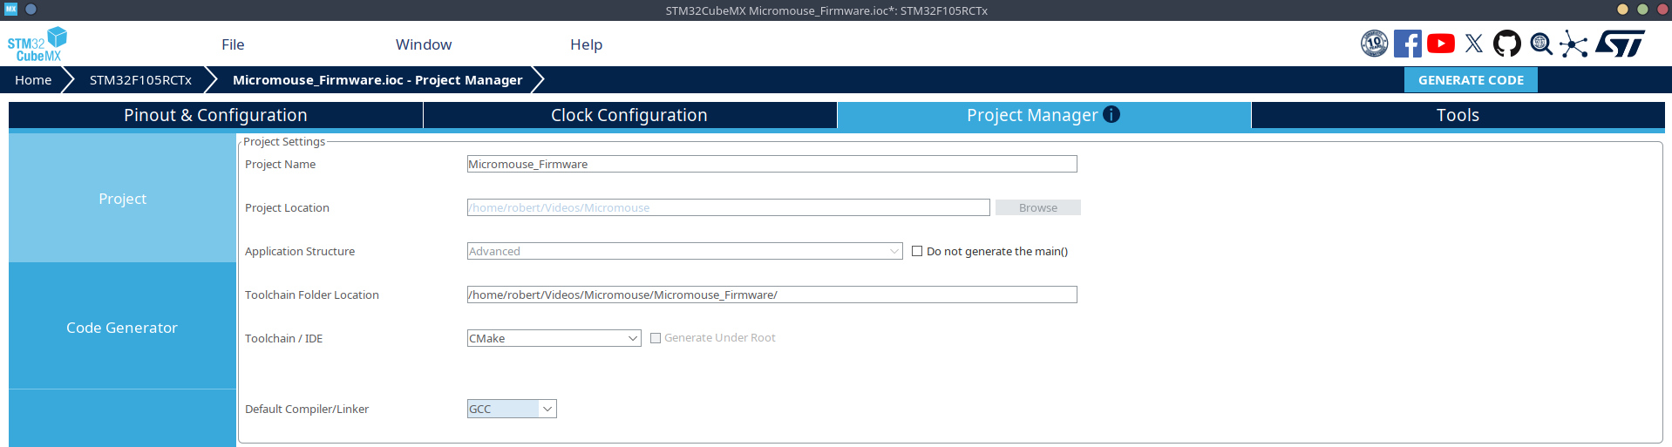Open the ST logo website icon
Image resolution: width=1672 pixels, height=447 pixels.
1621,44
